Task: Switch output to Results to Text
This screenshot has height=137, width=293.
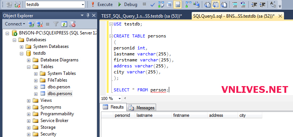Action: (207, 4)
